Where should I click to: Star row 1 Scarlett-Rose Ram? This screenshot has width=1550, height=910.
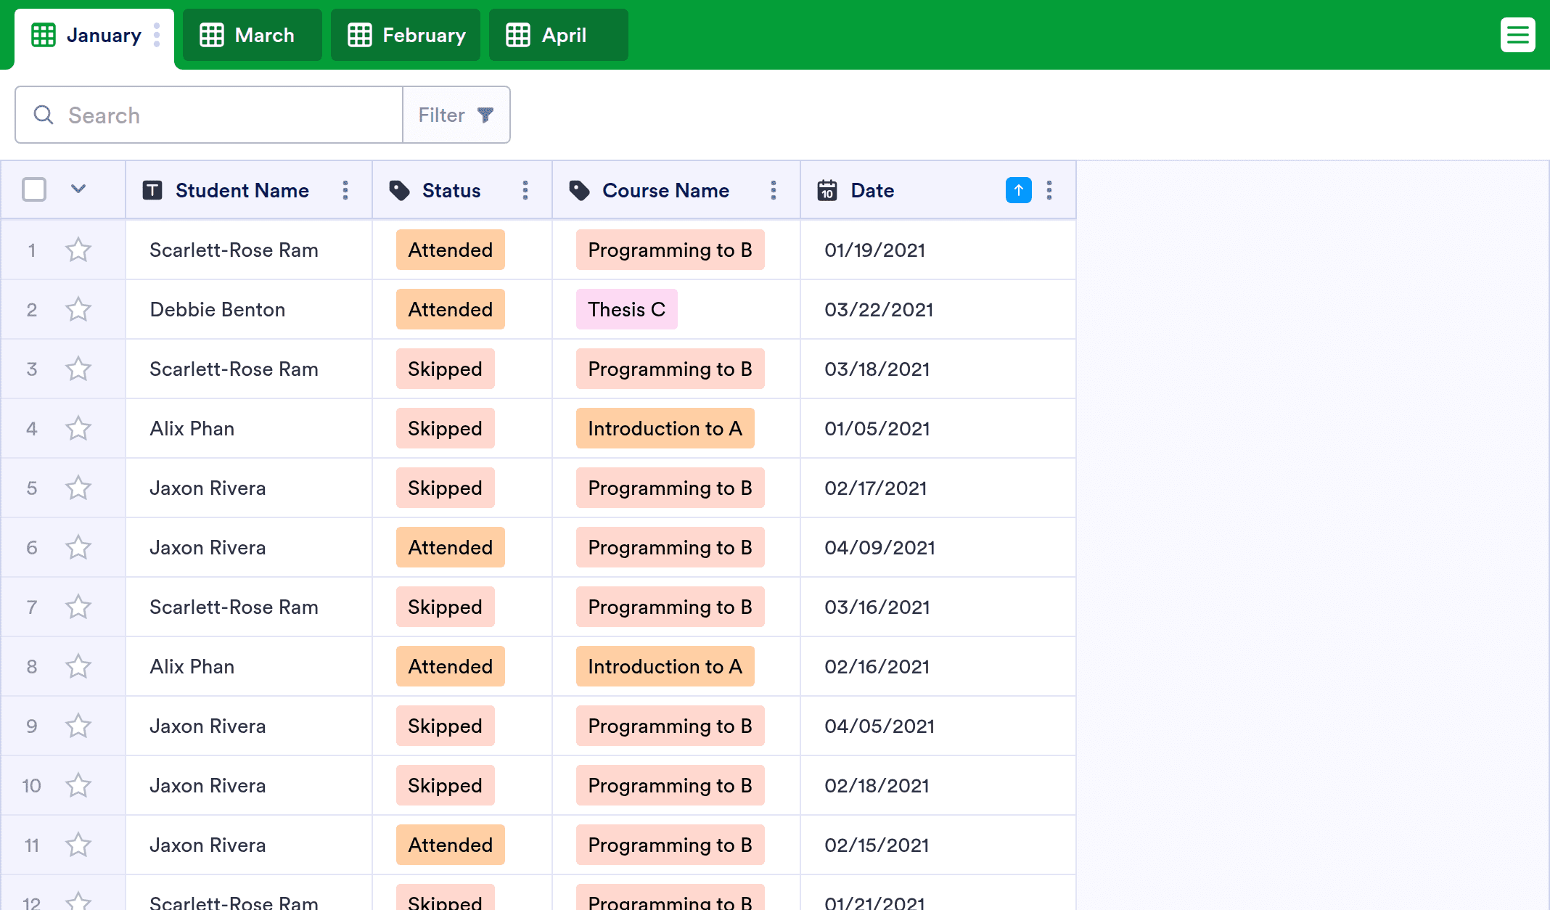click(78, 250)
